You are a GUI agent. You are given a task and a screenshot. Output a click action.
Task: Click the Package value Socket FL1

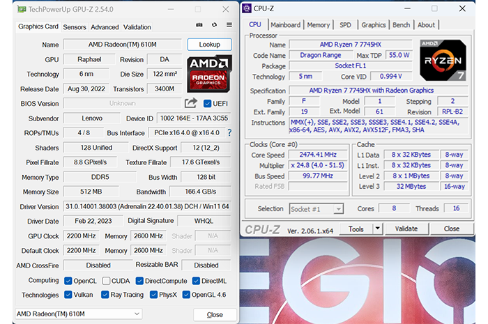pyautogui.click(x=351, y=65)
